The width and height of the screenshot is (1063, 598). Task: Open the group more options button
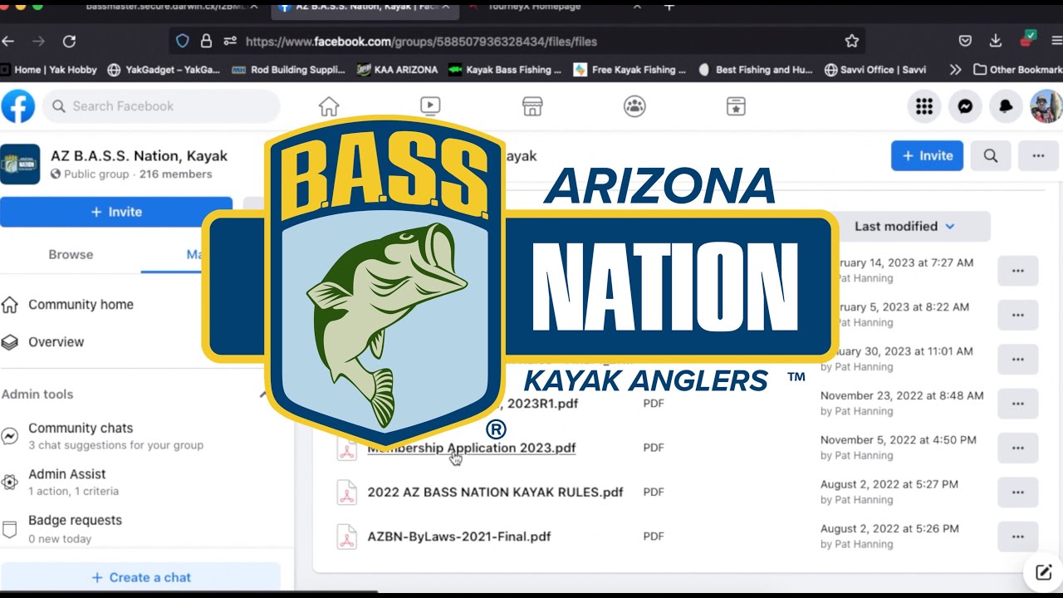(1038, 155)
